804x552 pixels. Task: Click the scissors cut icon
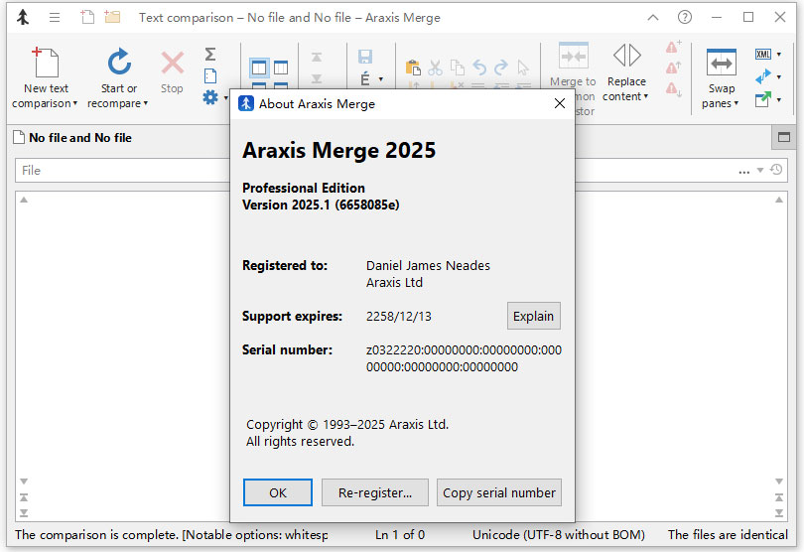click(435, 68)
